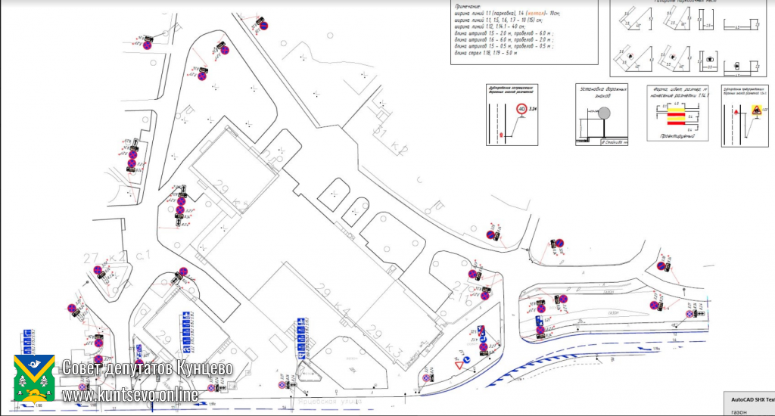Click the yellow roadworks warning sign
This screenshot has height=416, width=775.
(x=756, y=111)
